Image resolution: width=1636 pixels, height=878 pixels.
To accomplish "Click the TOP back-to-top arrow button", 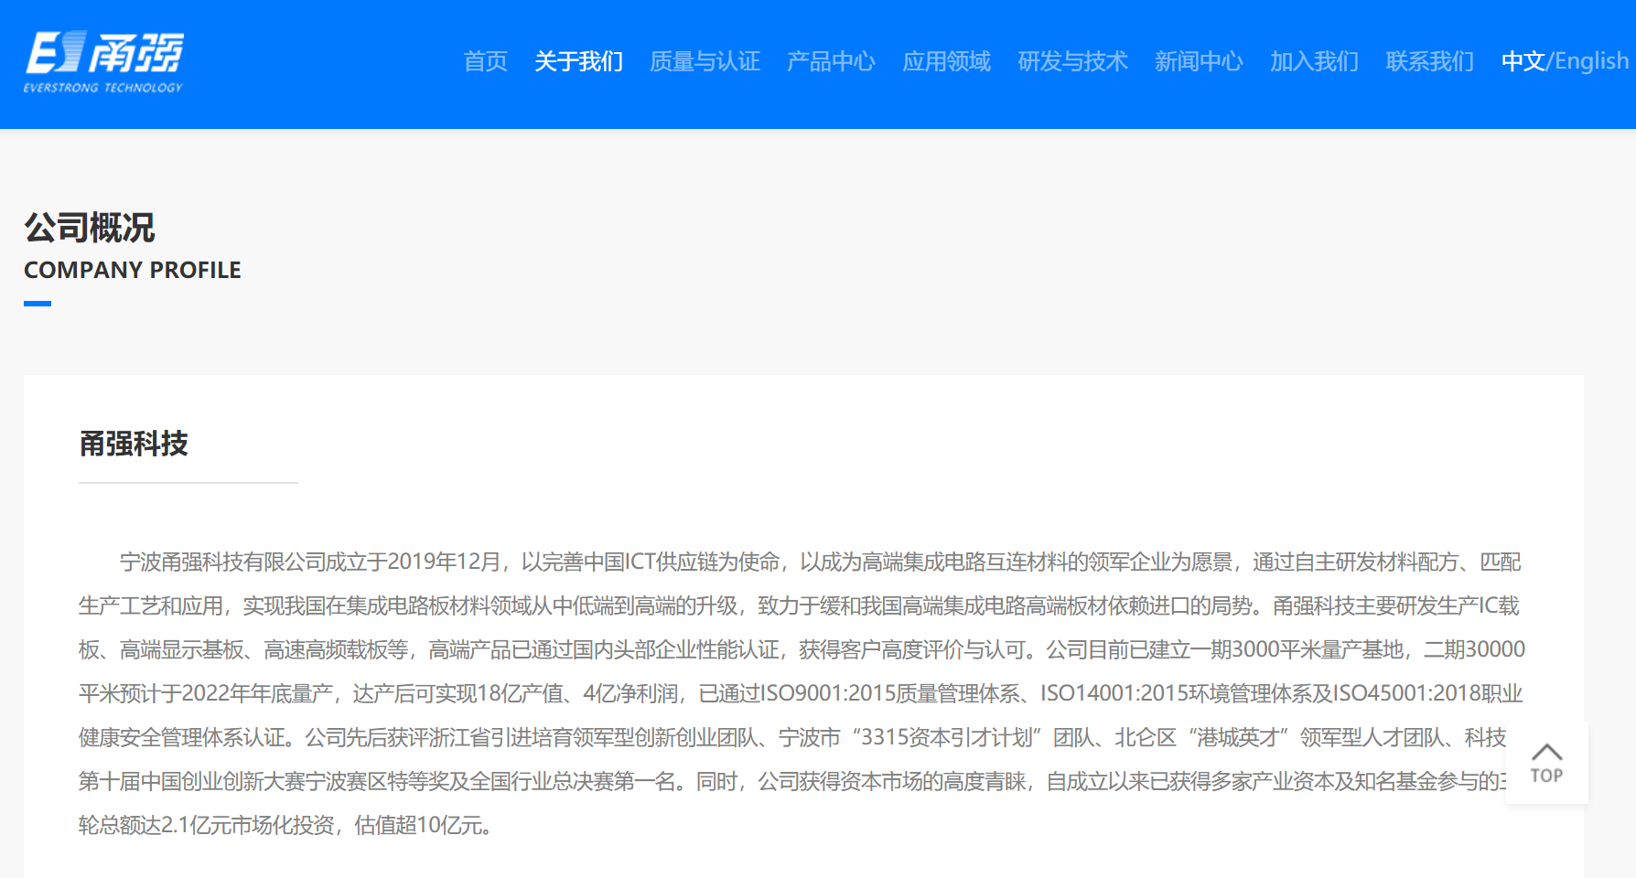I will click(x=1546, y=763).
